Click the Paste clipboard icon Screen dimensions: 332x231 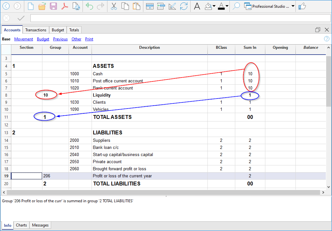[x=137, y=6]
